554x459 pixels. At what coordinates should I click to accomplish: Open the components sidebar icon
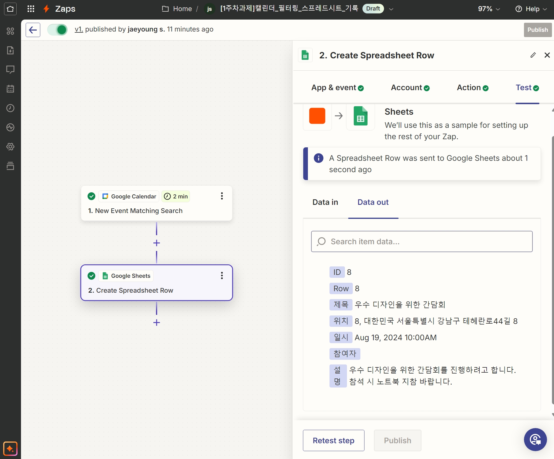[x=10, y=31]
